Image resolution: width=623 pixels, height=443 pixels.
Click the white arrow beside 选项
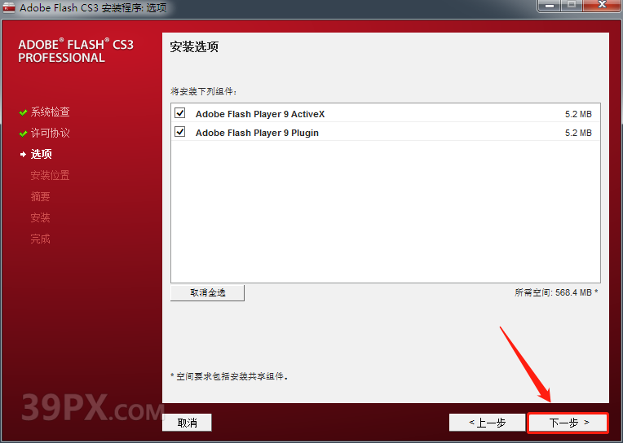23,155
